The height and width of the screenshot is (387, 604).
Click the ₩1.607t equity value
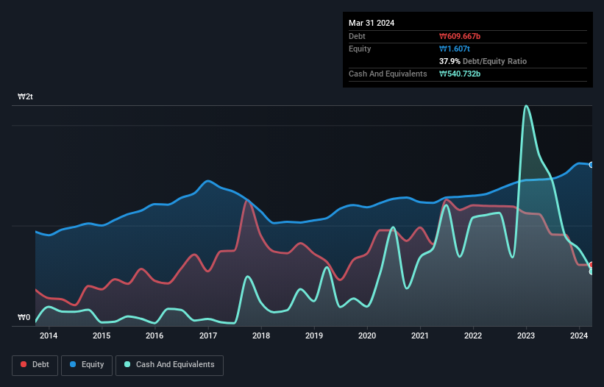455,49
